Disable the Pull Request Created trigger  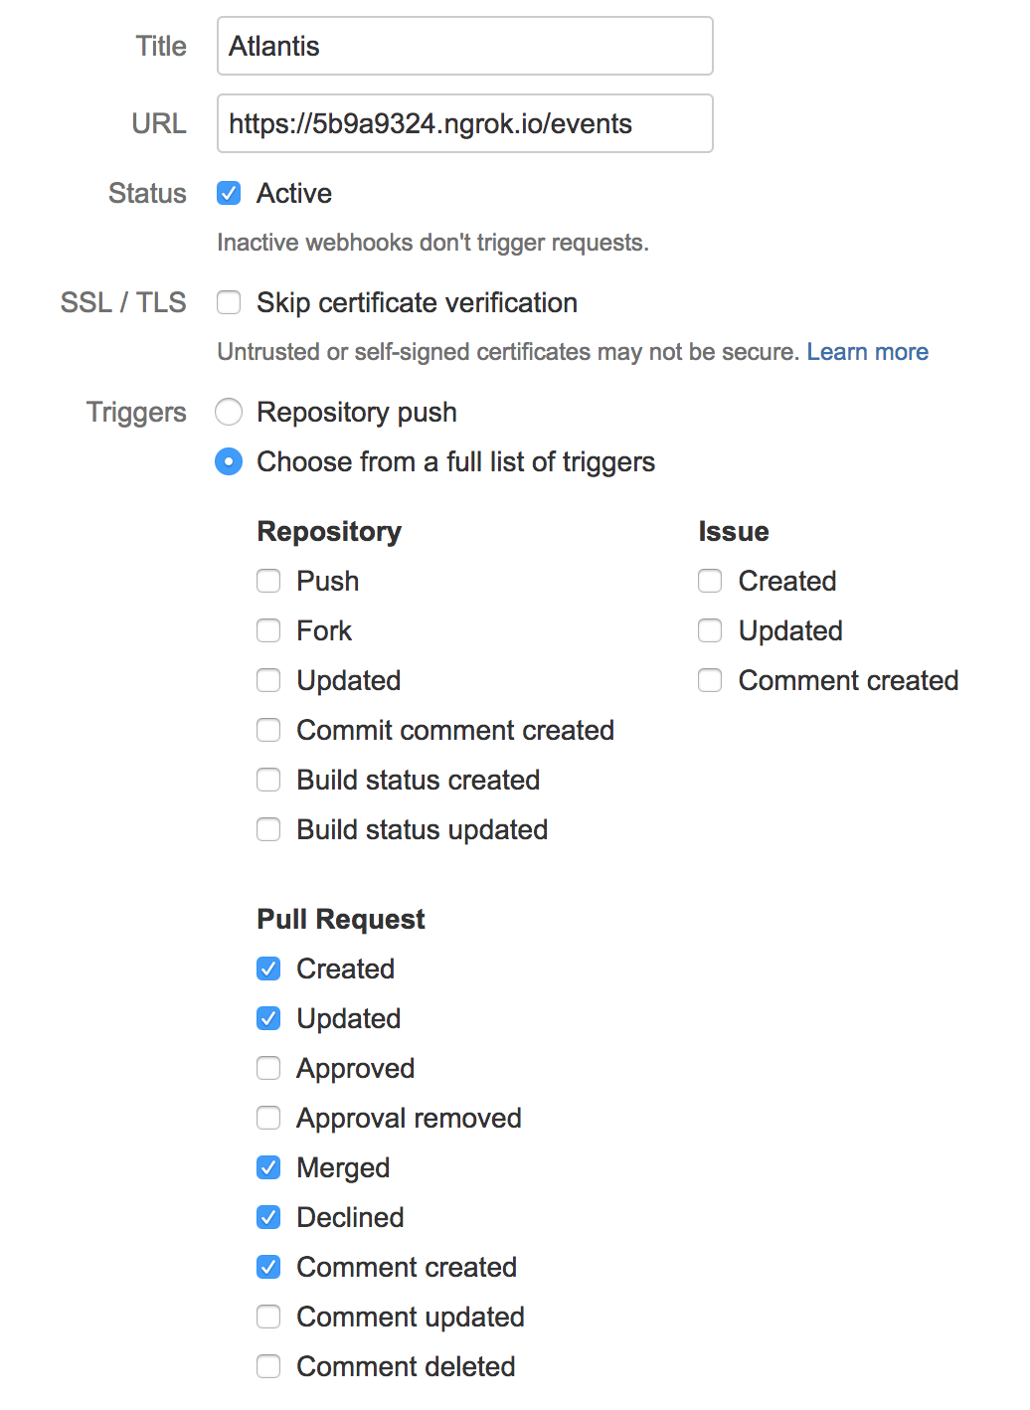[268, 969]
